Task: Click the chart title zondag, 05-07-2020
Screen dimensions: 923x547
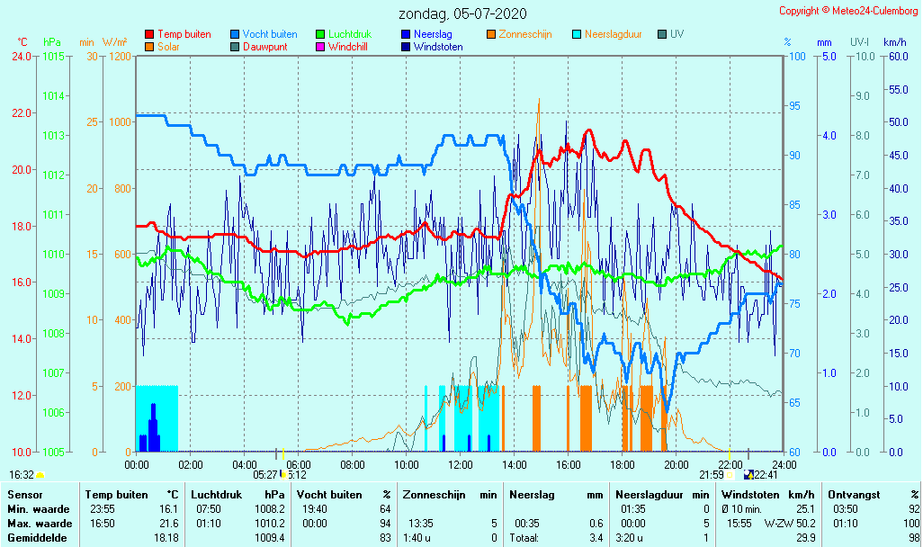Action: tap(462, 14)
